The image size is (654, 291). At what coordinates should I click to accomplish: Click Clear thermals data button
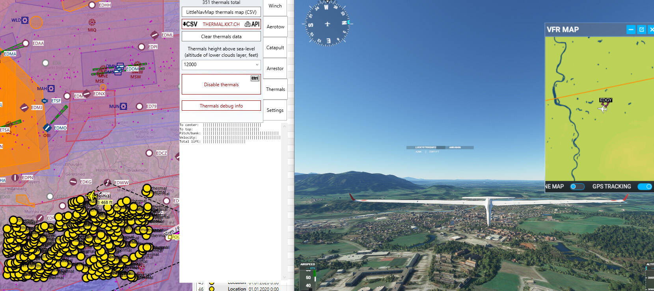coord(221,37)
